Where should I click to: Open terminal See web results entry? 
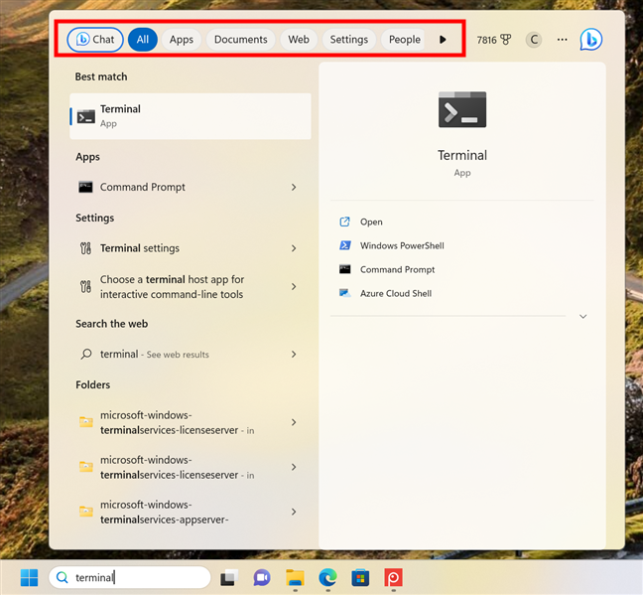click(191, 354)
